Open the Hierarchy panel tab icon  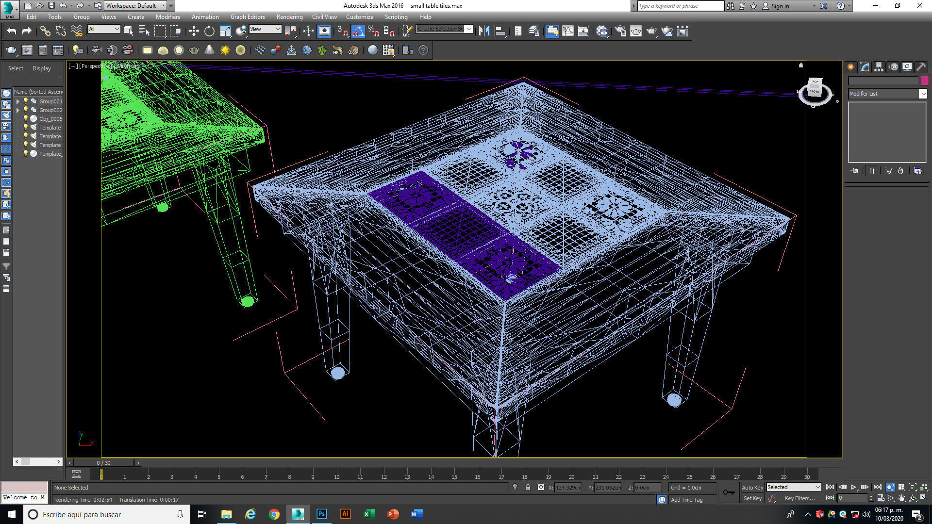point(879,67)
